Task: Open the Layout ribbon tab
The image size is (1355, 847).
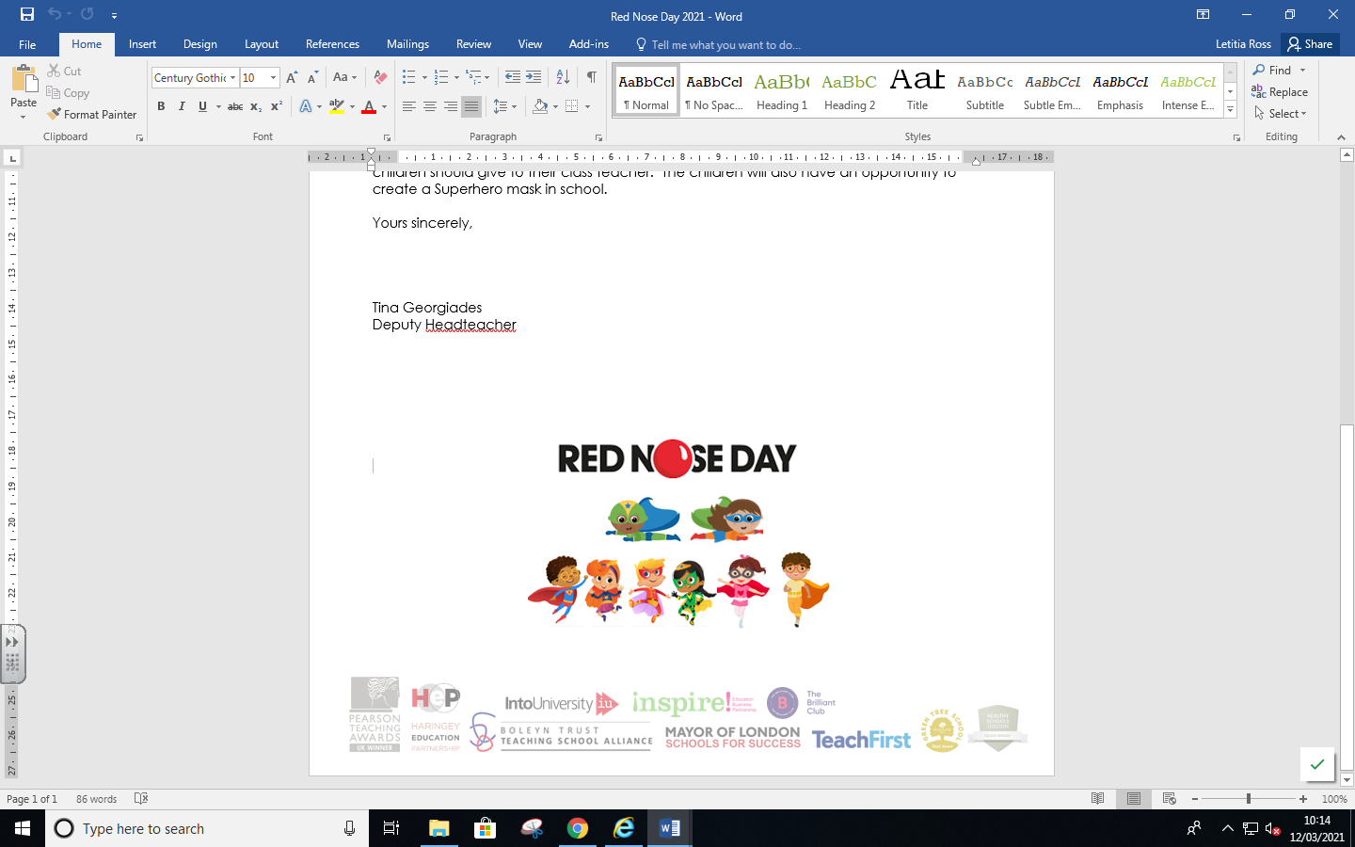Action: click(x=261, y=44)
